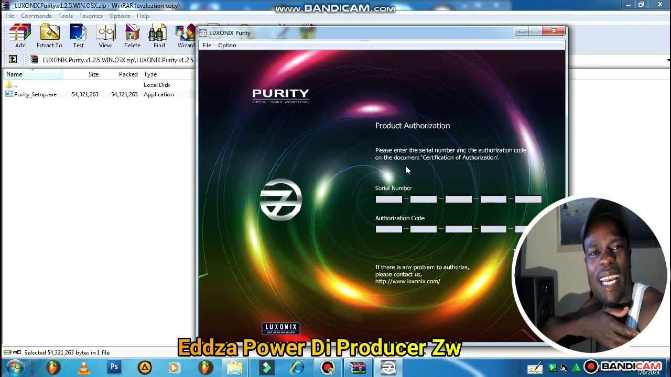Click the Delete icon in WinRAR toolbar
This screenshot has height=377, width=671.
pos(132,36)
